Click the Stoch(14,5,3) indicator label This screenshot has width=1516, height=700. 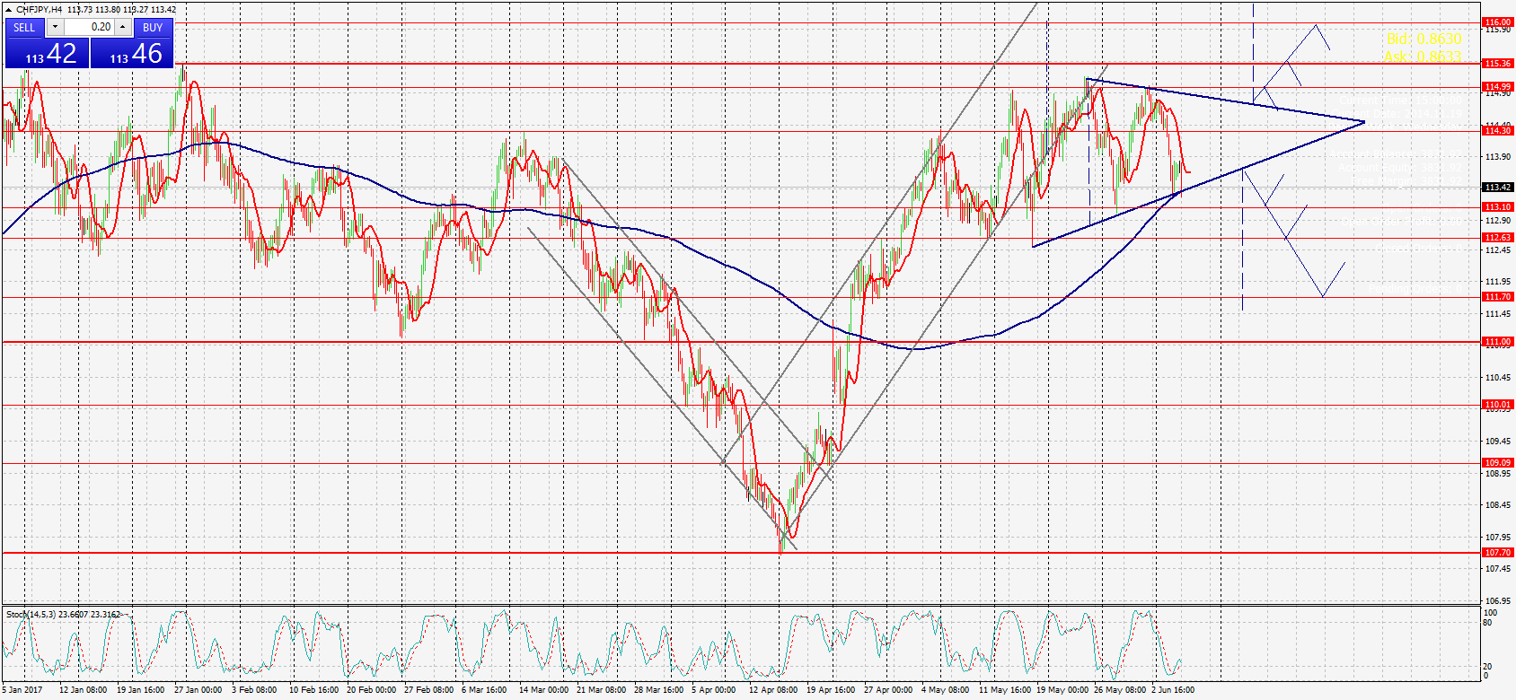(31, 615)
